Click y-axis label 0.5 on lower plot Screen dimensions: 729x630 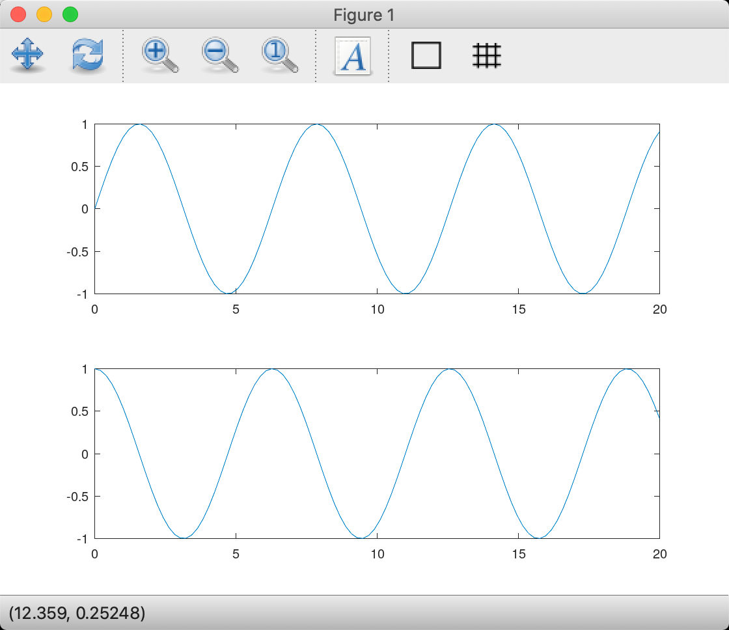(x=78, y=411)
